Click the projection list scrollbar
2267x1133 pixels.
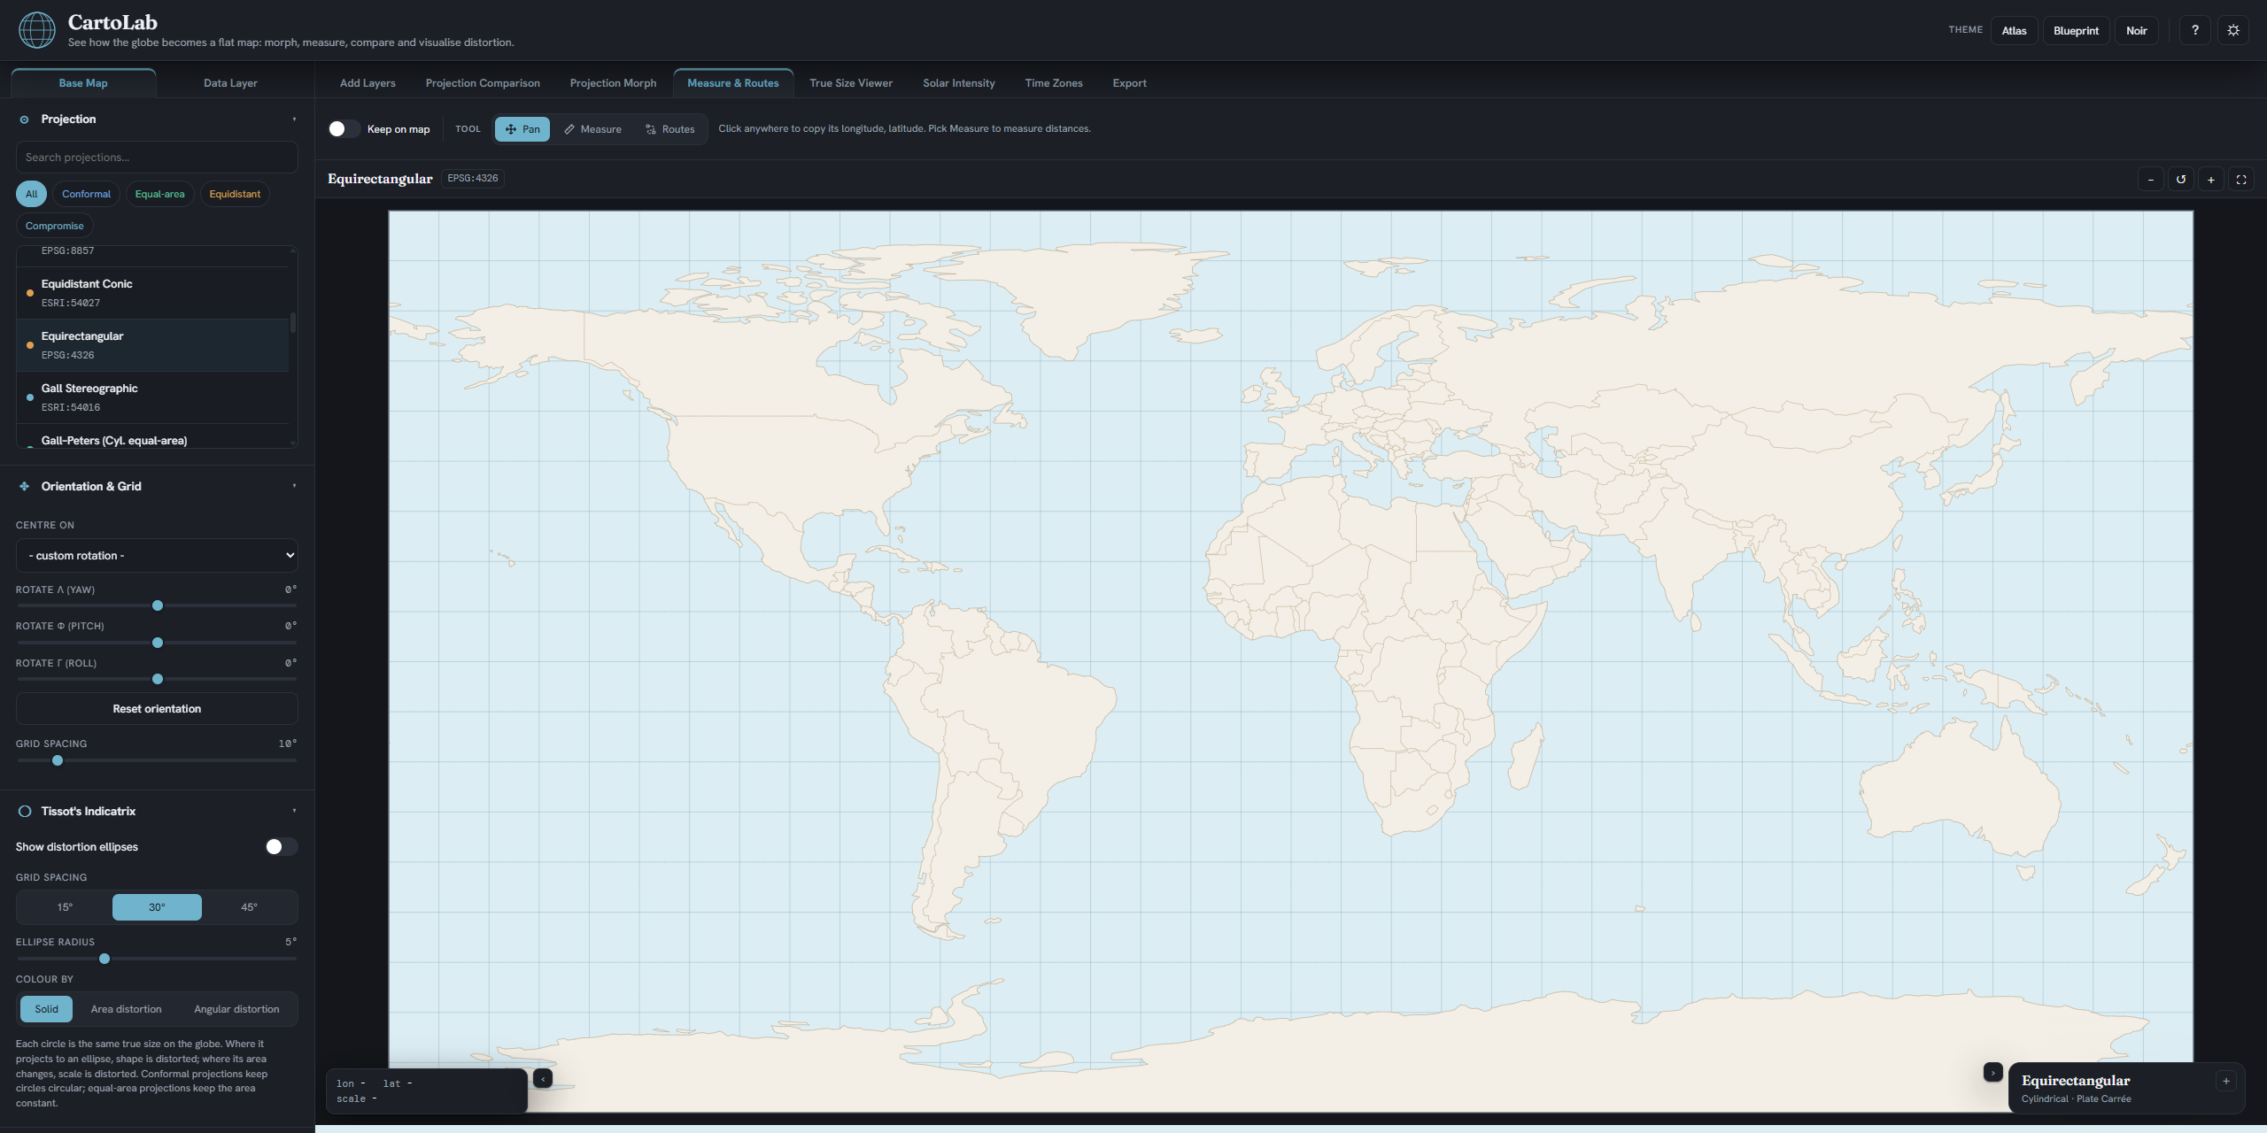click(293, 323)
